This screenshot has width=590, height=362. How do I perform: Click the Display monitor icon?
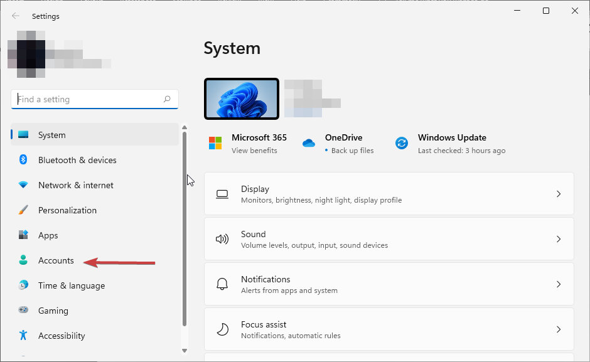pyautogui.click(x=222, y=194)
